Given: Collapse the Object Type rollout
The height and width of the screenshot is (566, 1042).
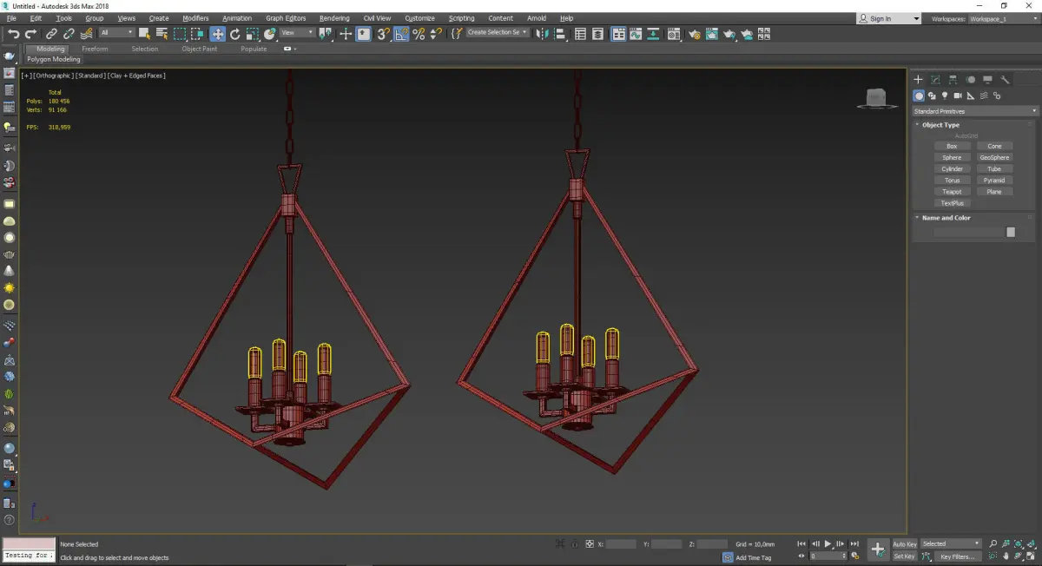Looking at the screenshot, I should point(940,125).
